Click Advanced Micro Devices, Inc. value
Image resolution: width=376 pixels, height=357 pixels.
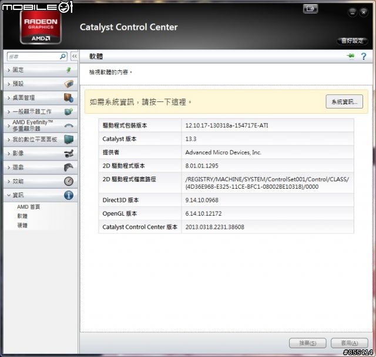pos(223,152)
